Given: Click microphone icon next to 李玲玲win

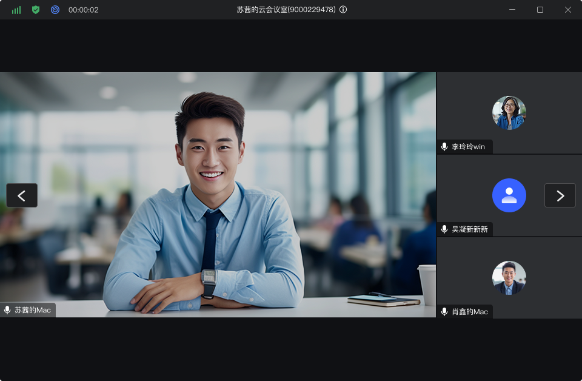Looking at the screenshot, I should 444,147.
